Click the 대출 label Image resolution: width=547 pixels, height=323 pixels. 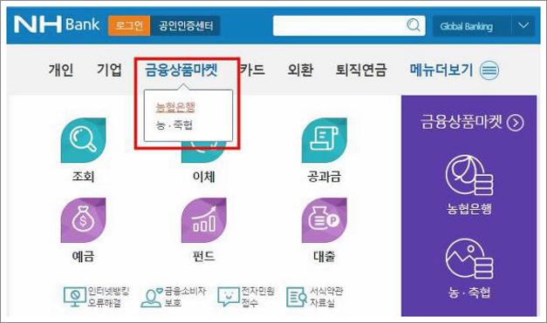point(324,257)
